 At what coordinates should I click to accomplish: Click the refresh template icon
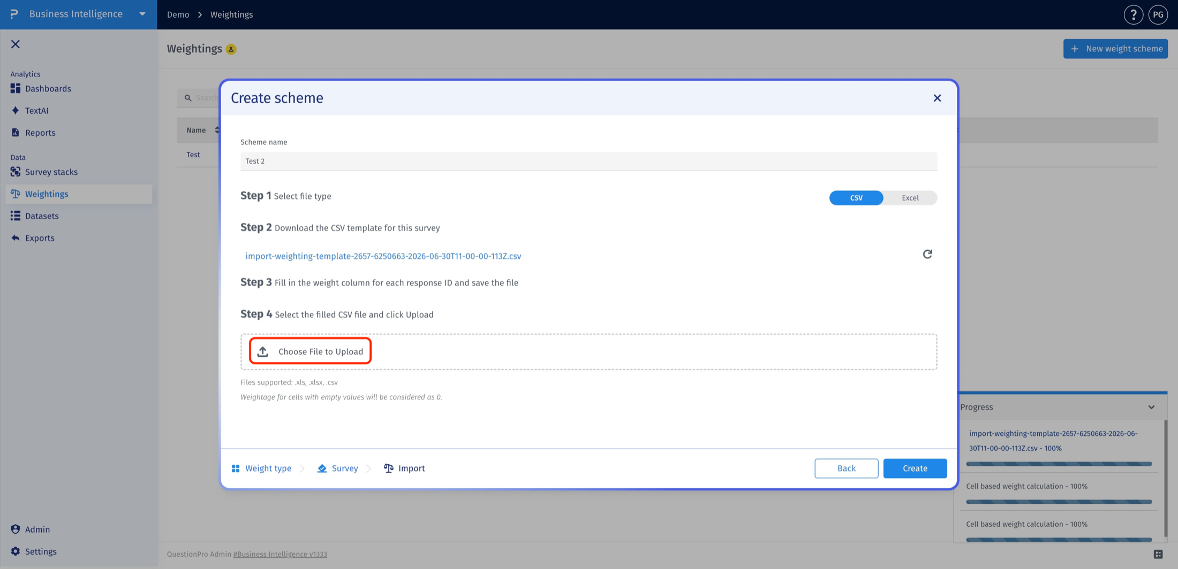[x=927, y=254]
